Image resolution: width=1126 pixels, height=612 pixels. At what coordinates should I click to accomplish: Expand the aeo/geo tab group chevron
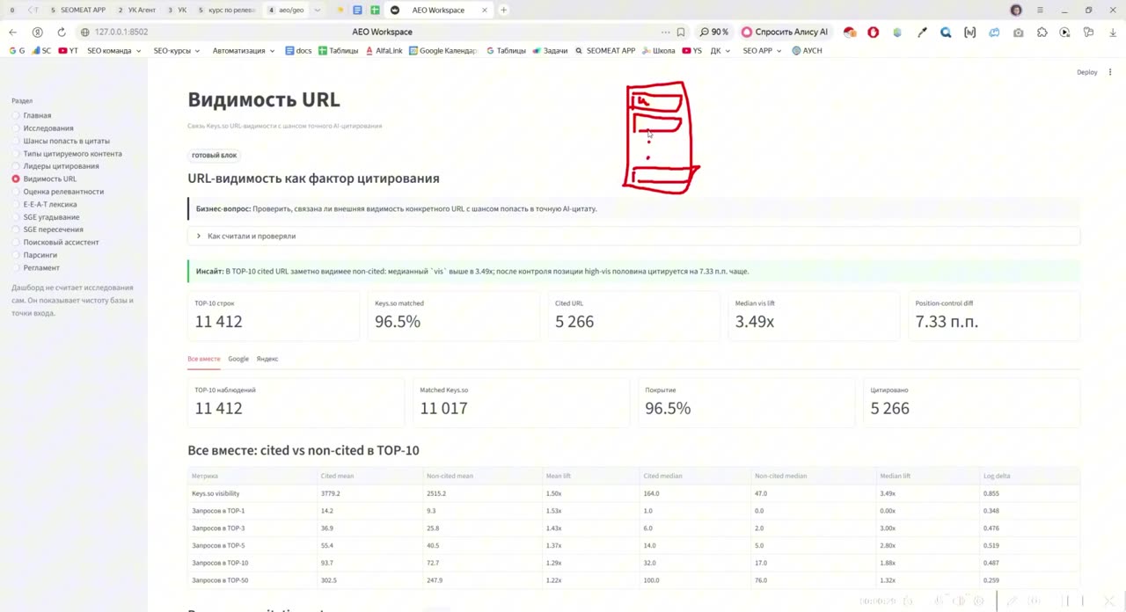tap(318, 10)
